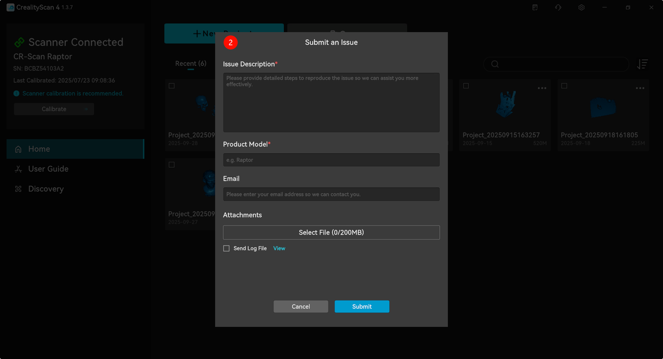
Task: Open Discovery in the sidebar menu
Action: coord(46,189)
